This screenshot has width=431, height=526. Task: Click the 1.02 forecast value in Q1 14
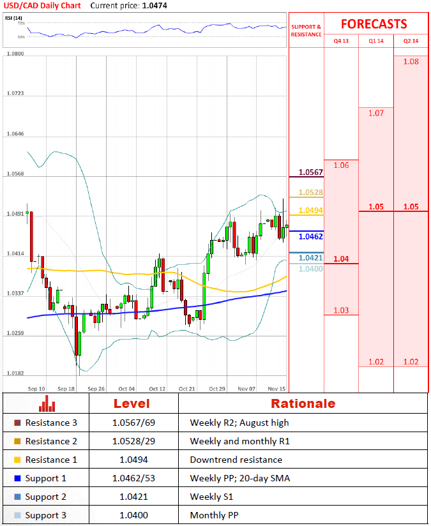click(376, 361)
